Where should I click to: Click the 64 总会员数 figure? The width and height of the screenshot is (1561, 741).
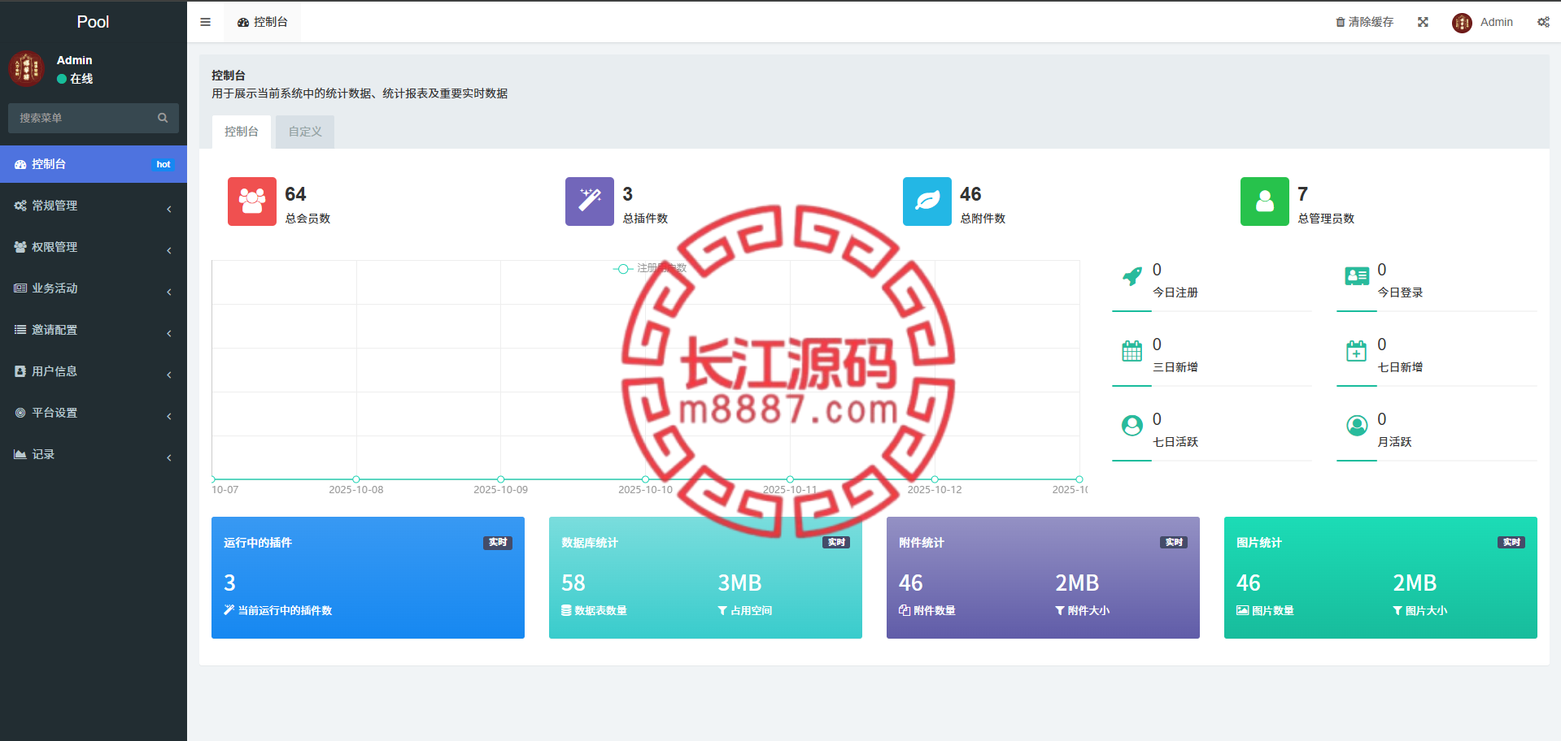[295, 194]
